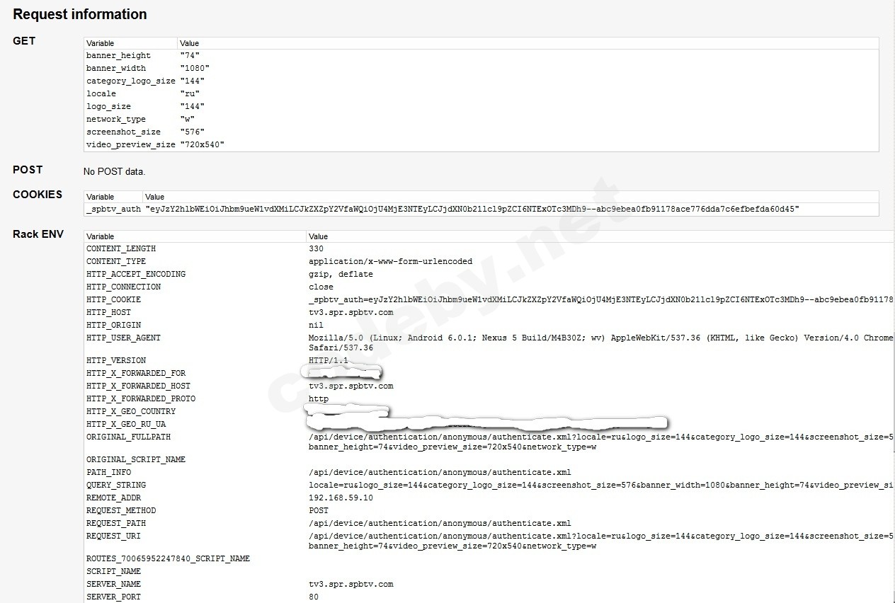Click the "http" HTTP_X_FORWARDED_PROTO value
This screenshot has height=603, width=895.
coord(319,399)
